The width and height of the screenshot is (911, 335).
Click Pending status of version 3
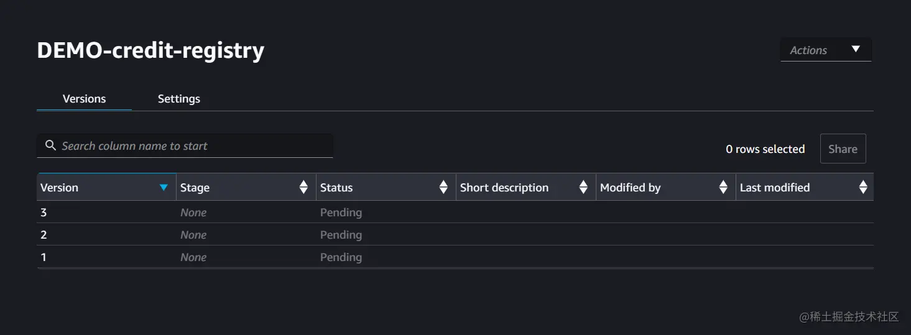tap(341, 213)
